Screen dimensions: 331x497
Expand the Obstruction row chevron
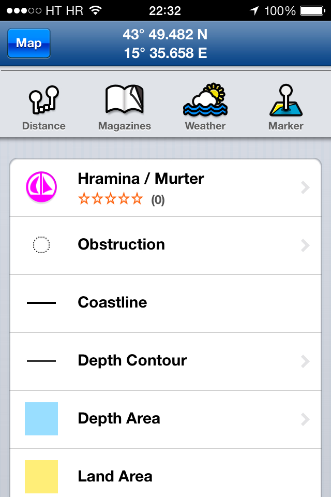(x=305, y=245)
